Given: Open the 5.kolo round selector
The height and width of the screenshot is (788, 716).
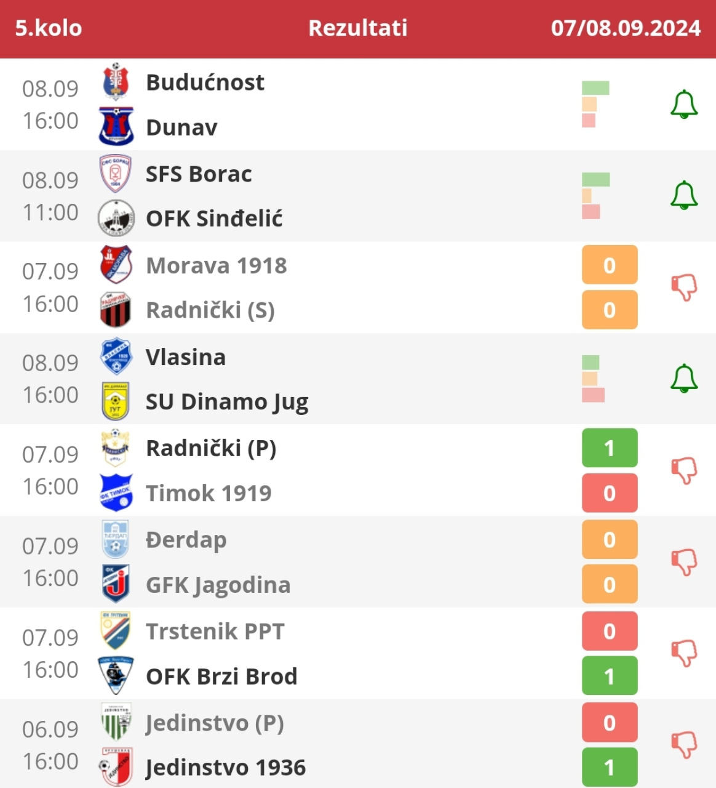Looking at the screenshot, I should click(x=49, y=28).
